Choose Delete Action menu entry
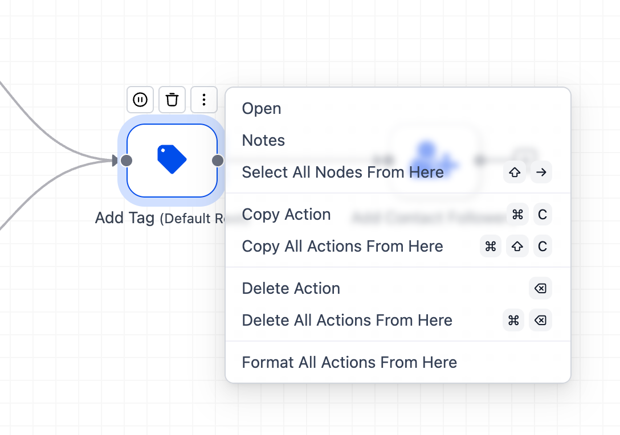This screenshot has height=435, width=620. (291, 289)
